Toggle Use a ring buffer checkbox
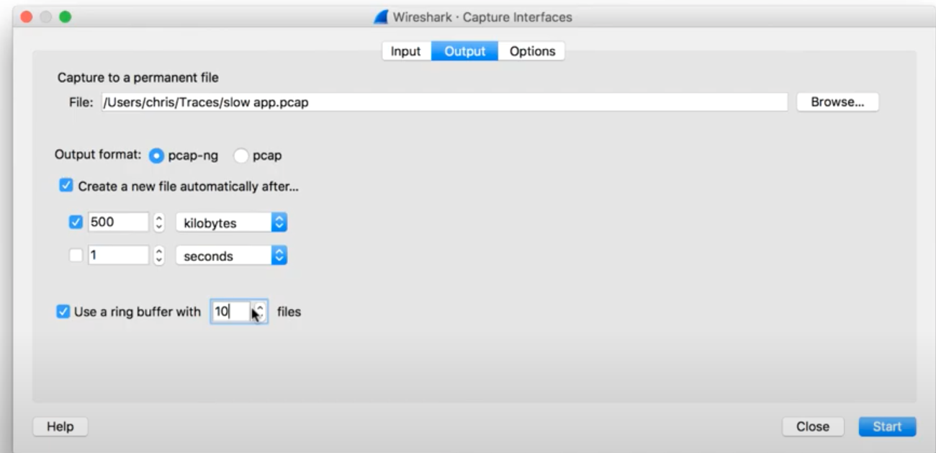 63,312
